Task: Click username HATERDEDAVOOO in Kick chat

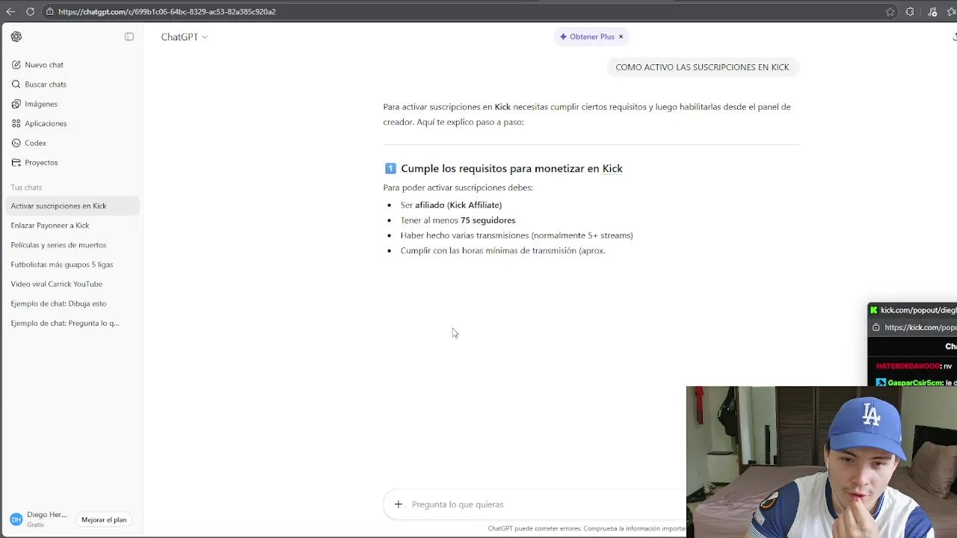Action: 908,366
